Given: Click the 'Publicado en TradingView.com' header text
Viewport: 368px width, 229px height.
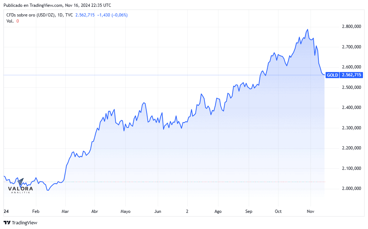Looking at the screenshot, I should pos(33,5).
